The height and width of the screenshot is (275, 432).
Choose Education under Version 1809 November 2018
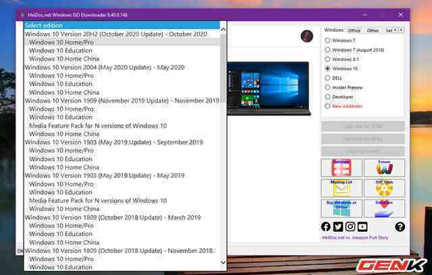pos(122,267)
